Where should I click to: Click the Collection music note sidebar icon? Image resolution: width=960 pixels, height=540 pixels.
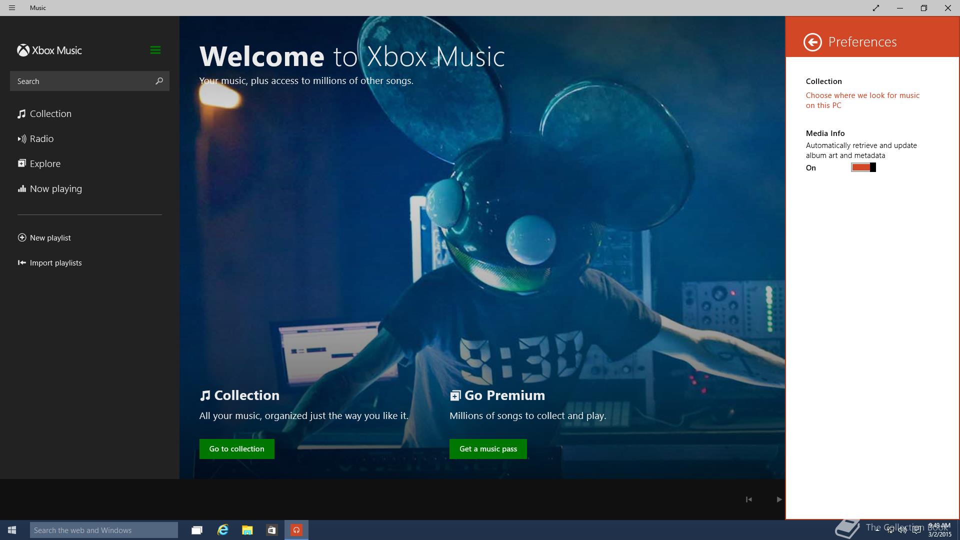(21, 114)
